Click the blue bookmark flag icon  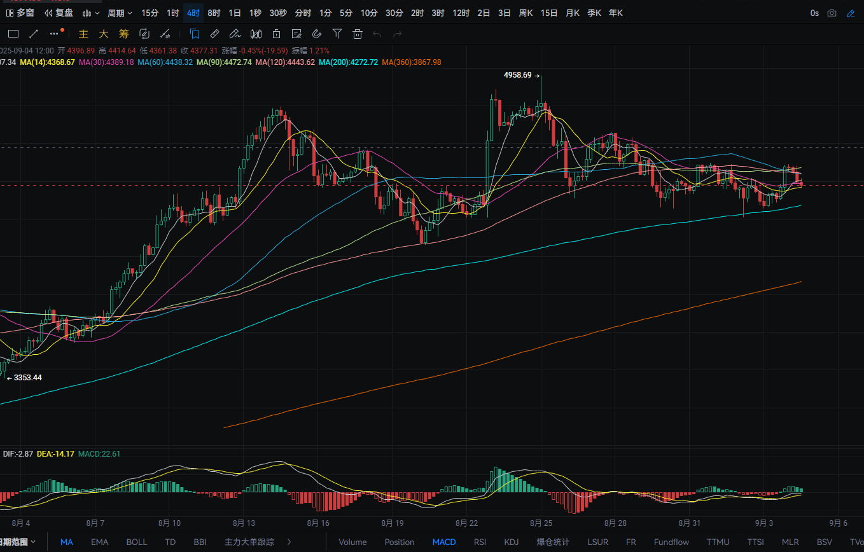click(x=195, y=34)
